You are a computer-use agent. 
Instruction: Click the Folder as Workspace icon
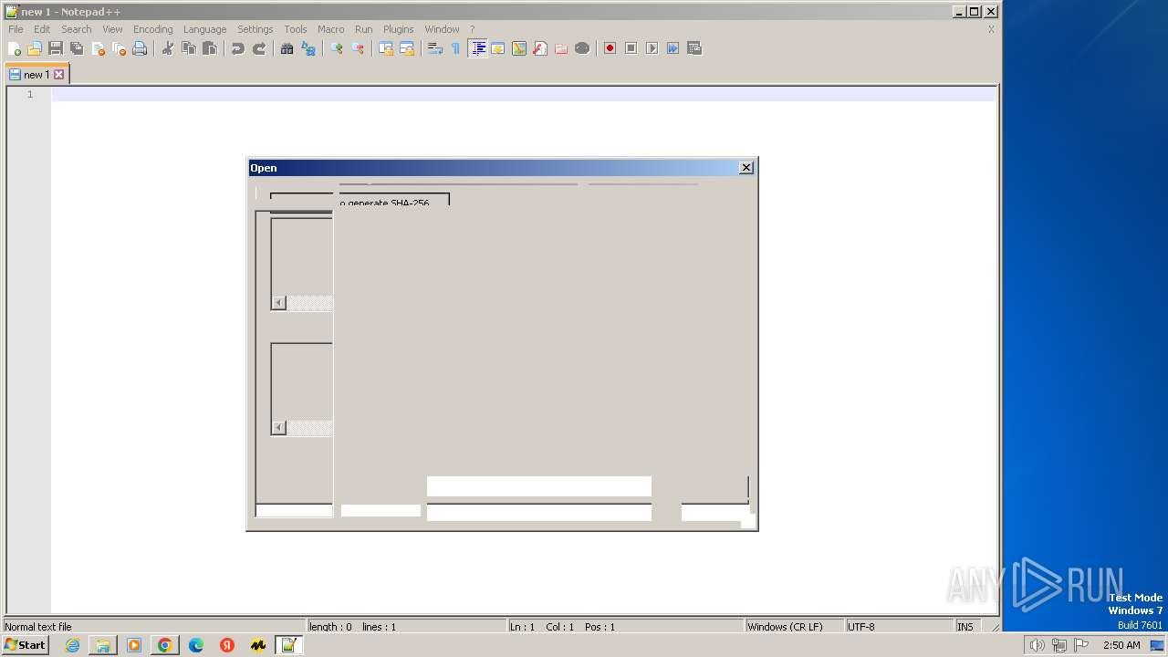[x=561, y=48]
